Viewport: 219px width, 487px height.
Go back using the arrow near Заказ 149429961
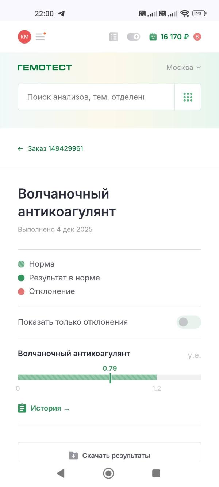coord(20,148)
